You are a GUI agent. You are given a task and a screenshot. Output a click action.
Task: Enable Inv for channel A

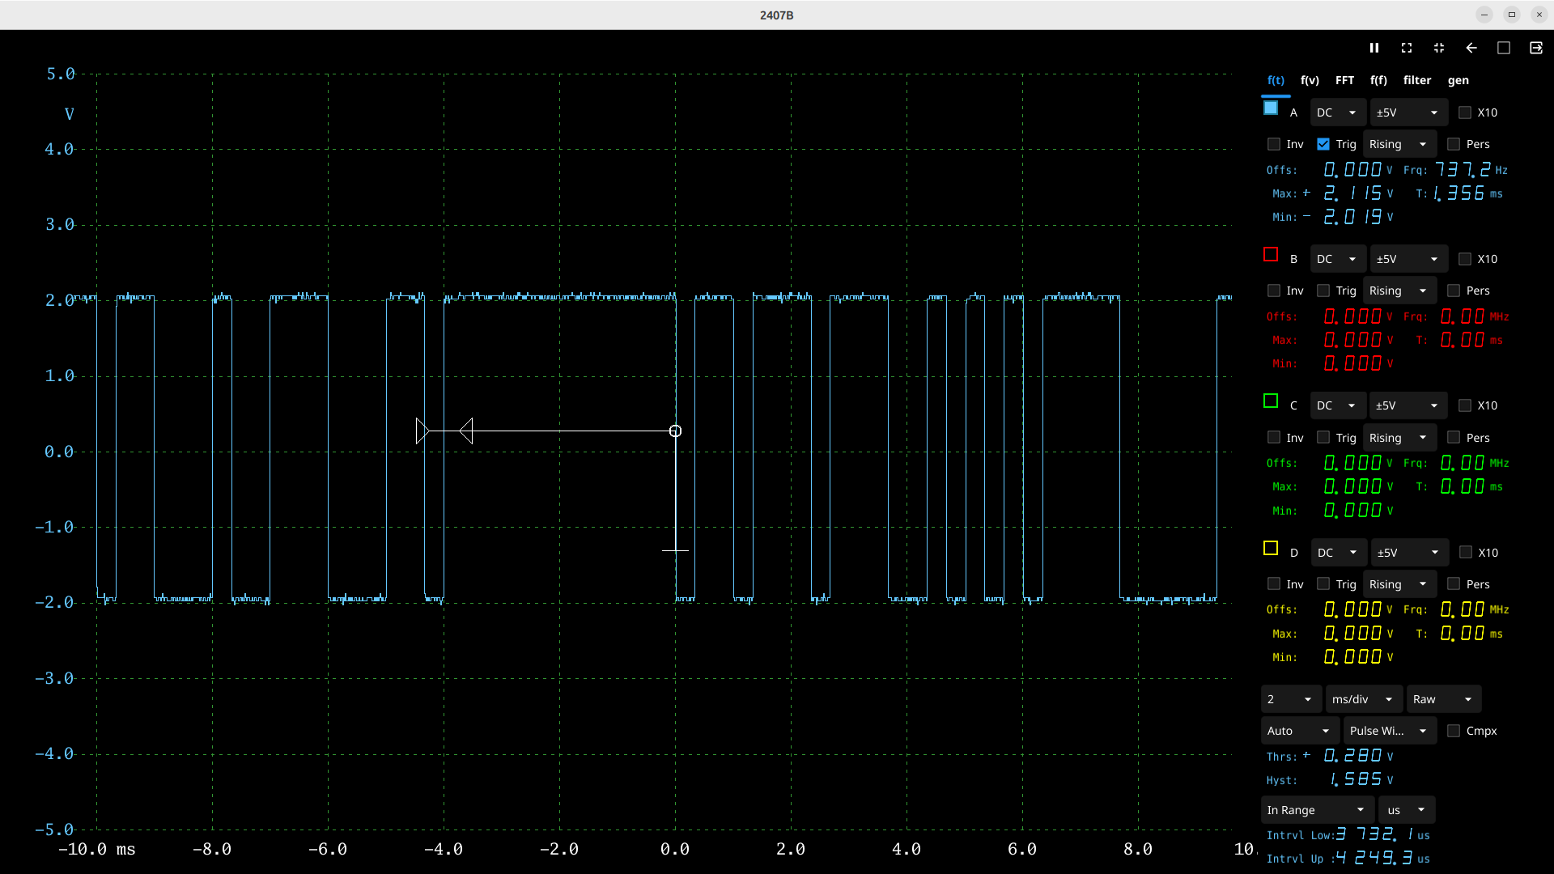(x=1274, y=144)
